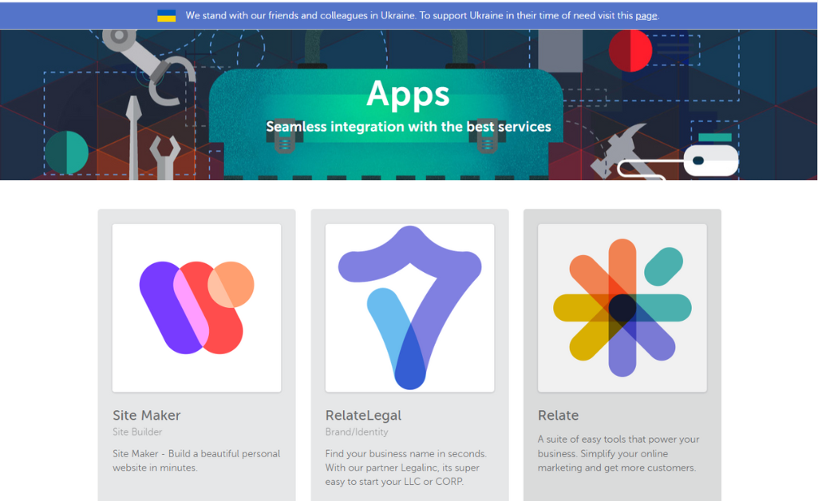Screen dimensions: 818x501
Task: Open the Site Maker title
Action: click(x=147, y=416)
